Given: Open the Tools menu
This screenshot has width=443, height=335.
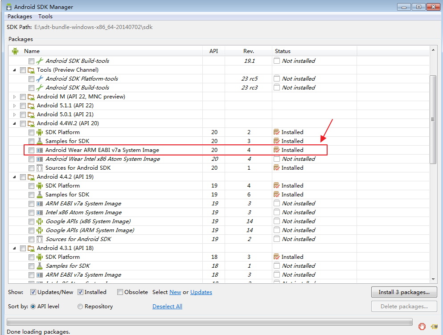Looking at the screenshot, I should click(45, 16).
